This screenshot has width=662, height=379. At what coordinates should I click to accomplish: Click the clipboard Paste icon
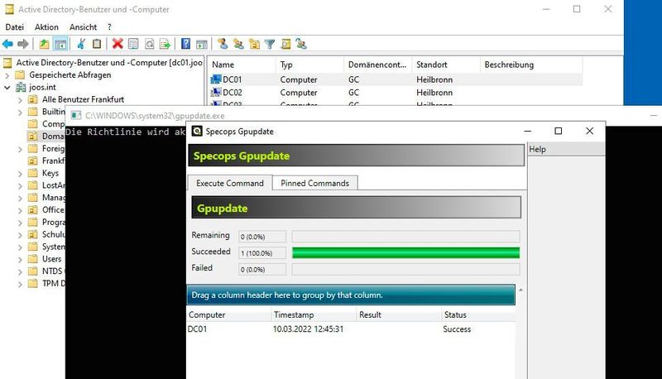(97, 44)
